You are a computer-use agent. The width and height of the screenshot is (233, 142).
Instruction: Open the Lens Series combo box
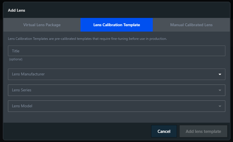(x=114, y=90)
